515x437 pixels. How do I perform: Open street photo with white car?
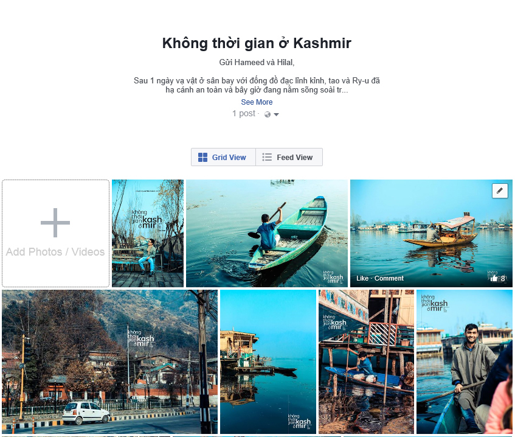pos(109,362)
